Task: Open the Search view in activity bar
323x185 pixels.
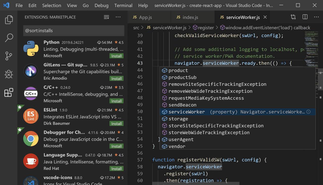Action: (x=9, y=38)
